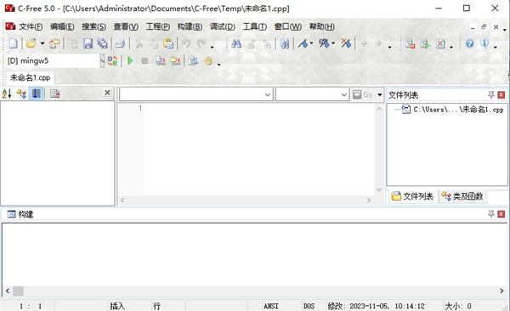Viewport: 510px width, 311px height.
Task: Click the Debug/Release switch icon
Action: coord(112,61)
